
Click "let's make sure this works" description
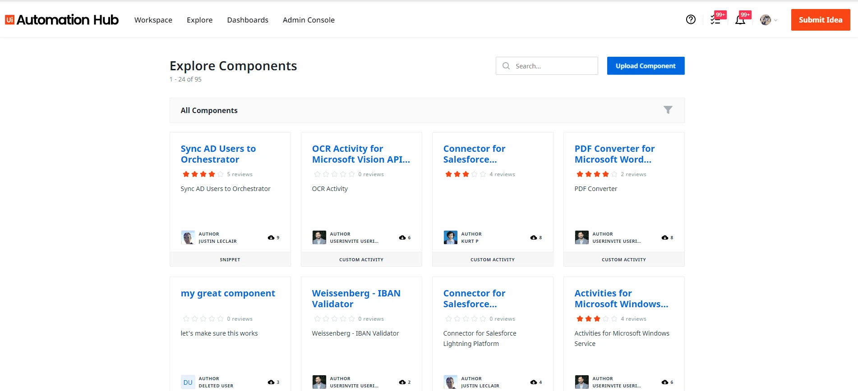click(x=219, y=333)
